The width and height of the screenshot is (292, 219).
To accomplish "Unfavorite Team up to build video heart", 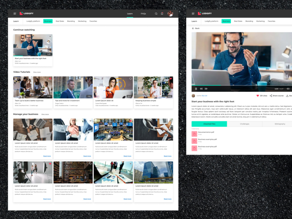I will click(50, 79).
